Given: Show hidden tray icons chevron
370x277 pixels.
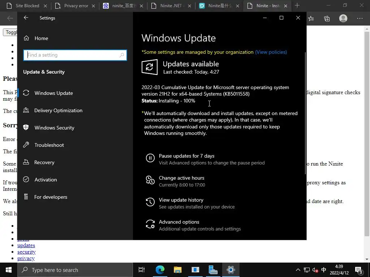Looking at the screenshot, I should point(298,270).
